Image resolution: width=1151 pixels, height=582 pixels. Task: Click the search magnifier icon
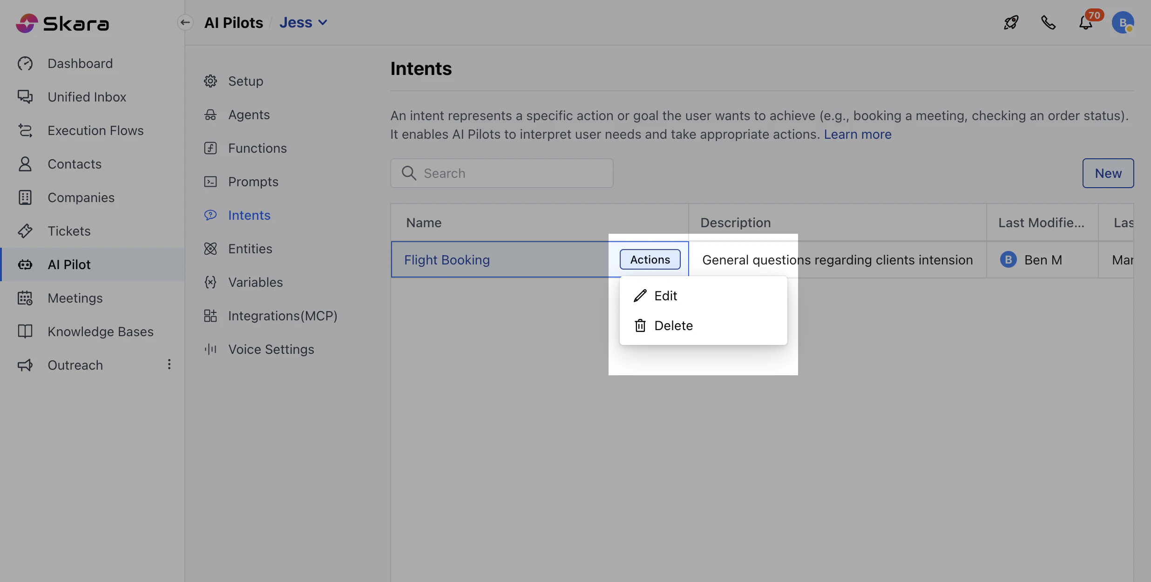pyautogui.click(x=408, y=173)
